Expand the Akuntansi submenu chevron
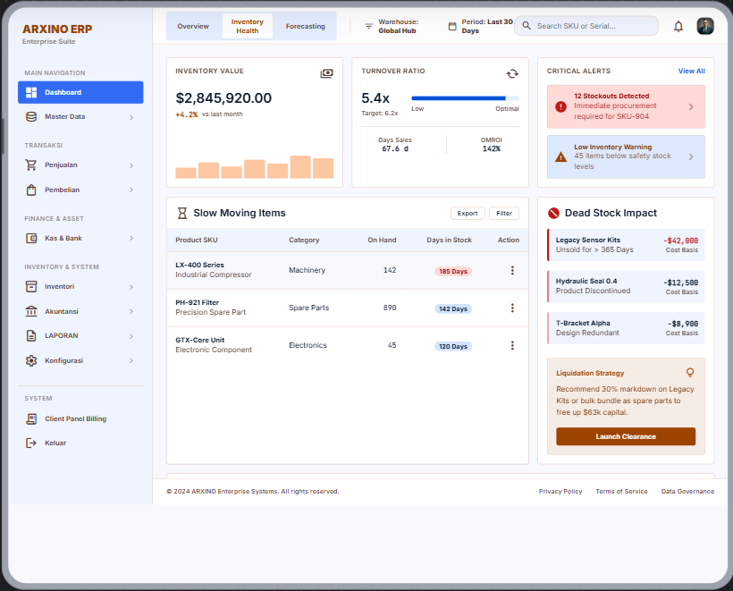 coord(131,311)
